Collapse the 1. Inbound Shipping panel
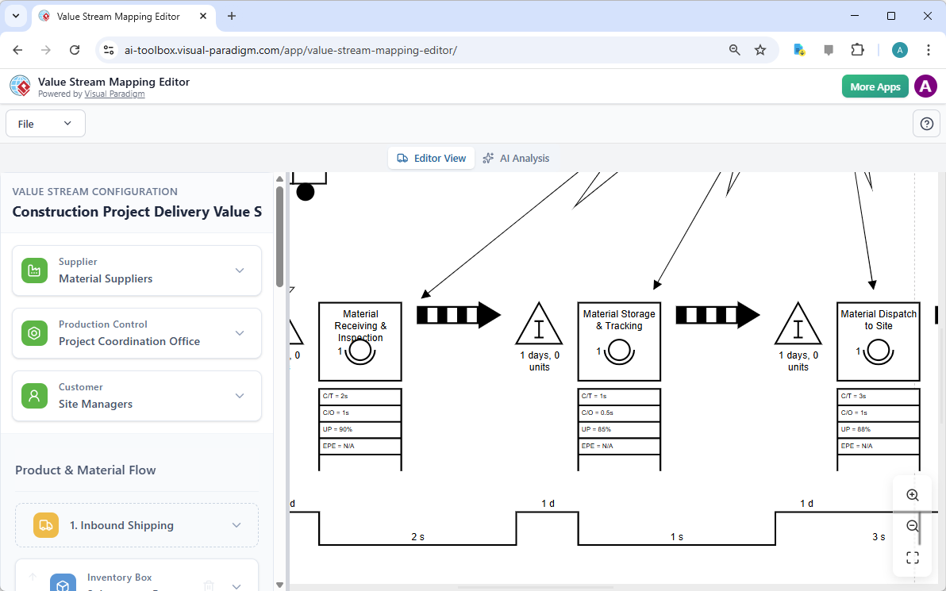The width and height of the screenshot is (946, 591). (x=236, y=524)
